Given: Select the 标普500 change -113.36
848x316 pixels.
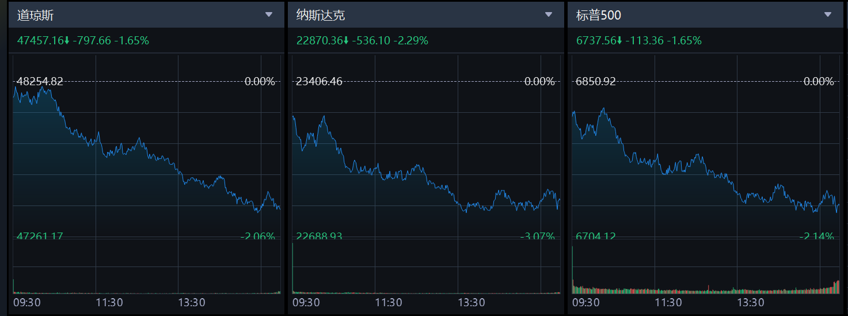Looking at the screenshot, I should (644, 41).
